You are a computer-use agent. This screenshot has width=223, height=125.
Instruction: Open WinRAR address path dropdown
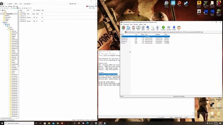tap(221, 32)
